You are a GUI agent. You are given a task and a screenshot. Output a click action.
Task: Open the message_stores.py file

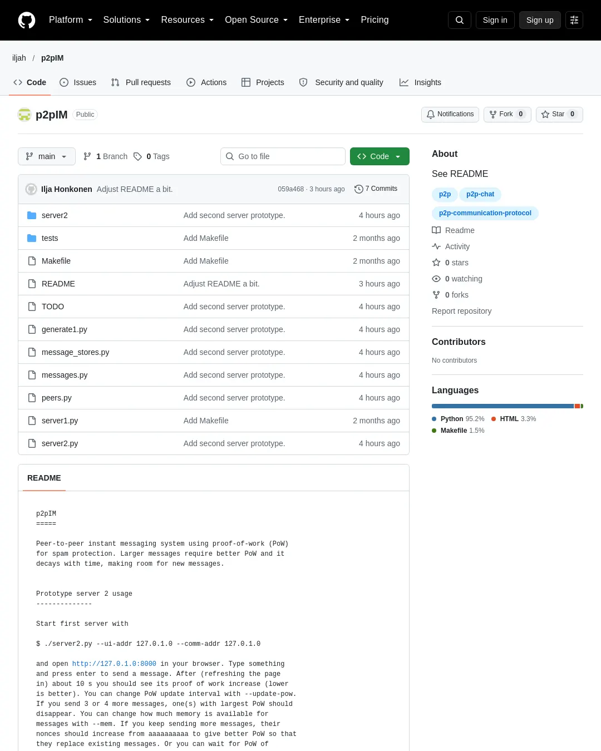click(75, 352)
